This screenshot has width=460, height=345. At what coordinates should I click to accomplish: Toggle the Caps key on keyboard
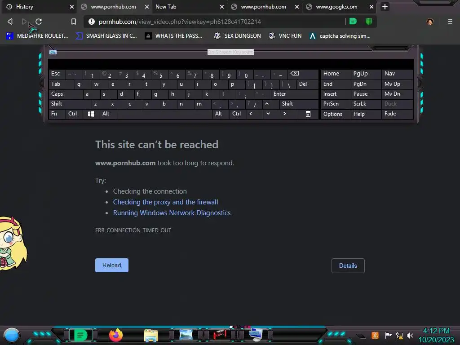pos(66,94)
